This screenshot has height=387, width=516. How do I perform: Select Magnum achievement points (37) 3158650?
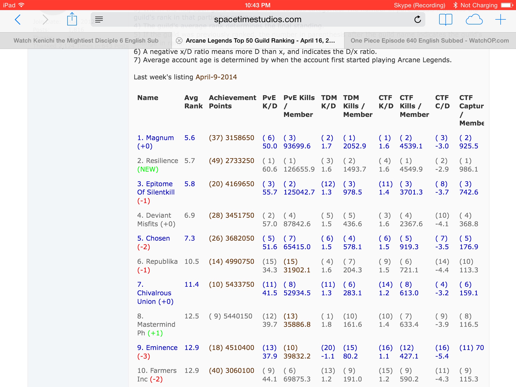(x=232, y=138)
